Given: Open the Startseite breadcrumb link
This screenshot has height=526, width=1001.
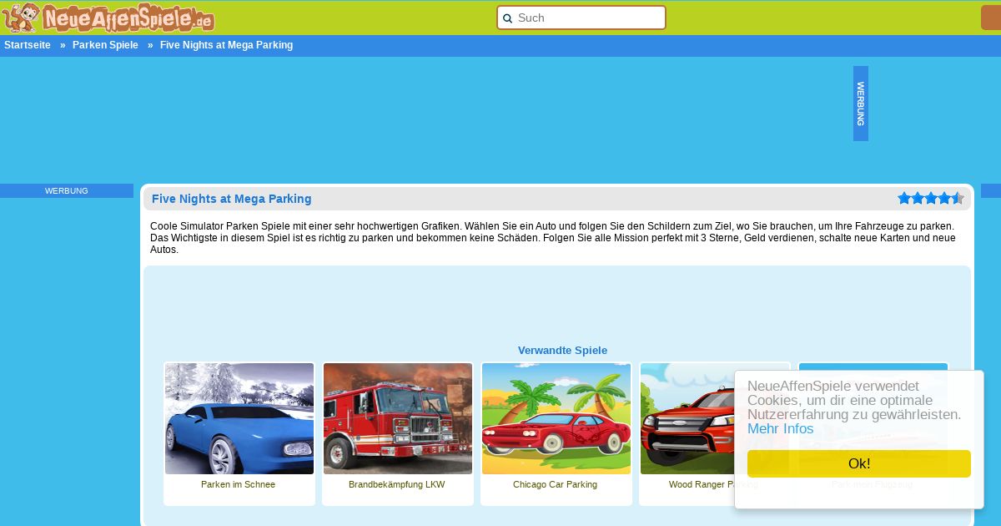Looking at the screenshot, I should pyautogui.click(x=28, y=45).
